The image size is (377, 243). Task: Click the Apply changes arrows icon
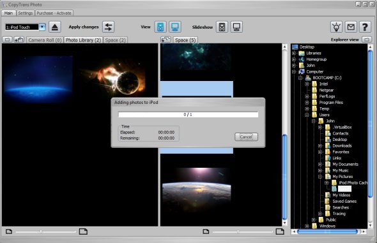pyautogui.click(x=109, y=27)
